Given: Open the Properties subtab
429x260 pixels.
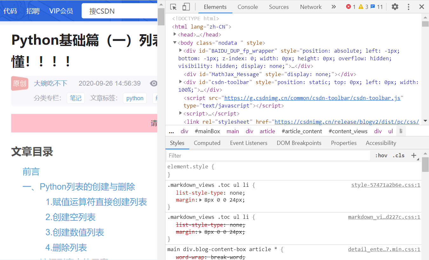Looking at the screenshot, I should point(344,143).
